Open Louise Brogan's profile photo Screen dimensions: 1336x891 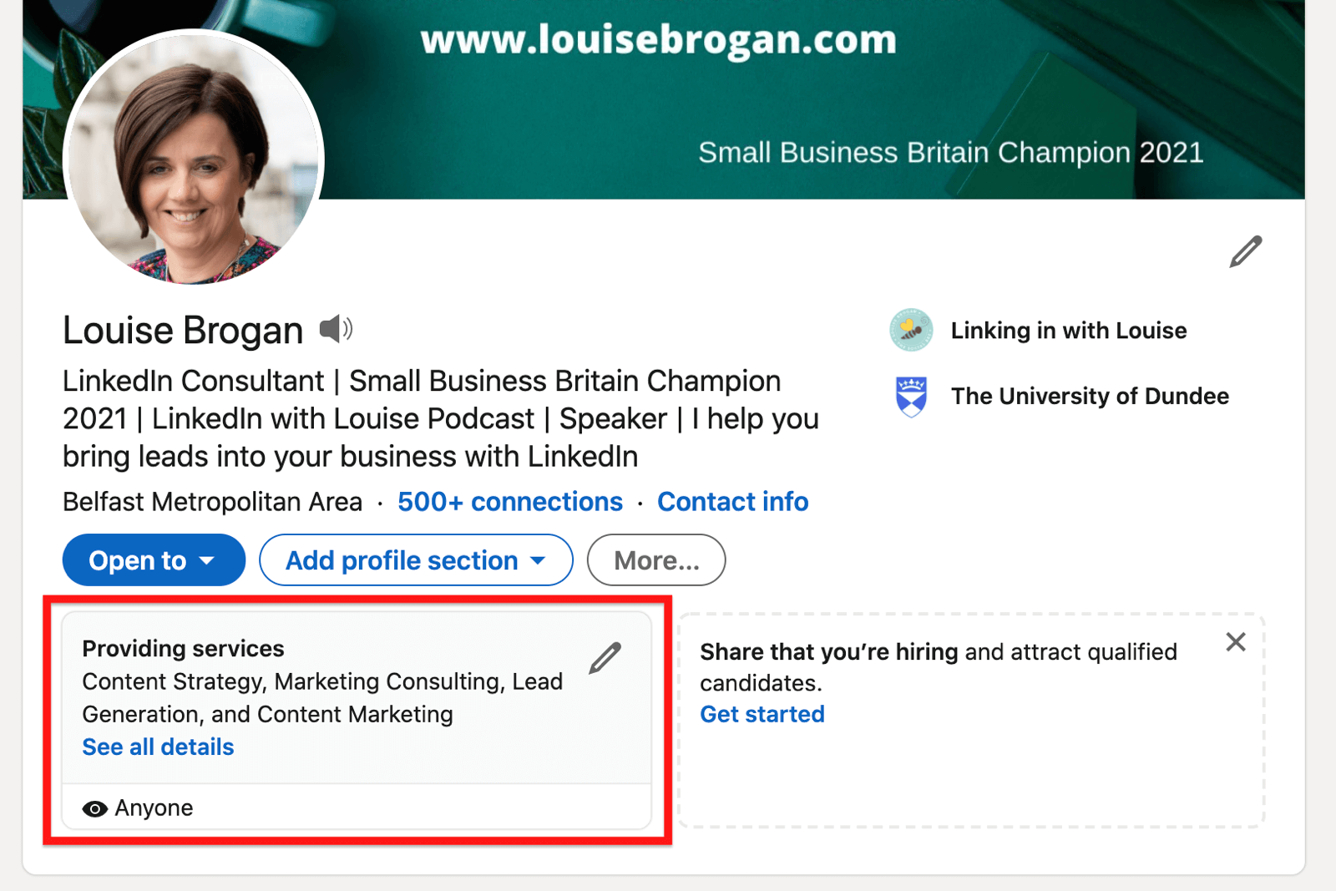point(194,158)
